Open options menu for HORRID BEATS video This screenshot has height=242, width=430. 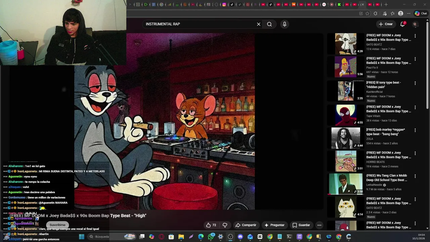tap(415, 153)
